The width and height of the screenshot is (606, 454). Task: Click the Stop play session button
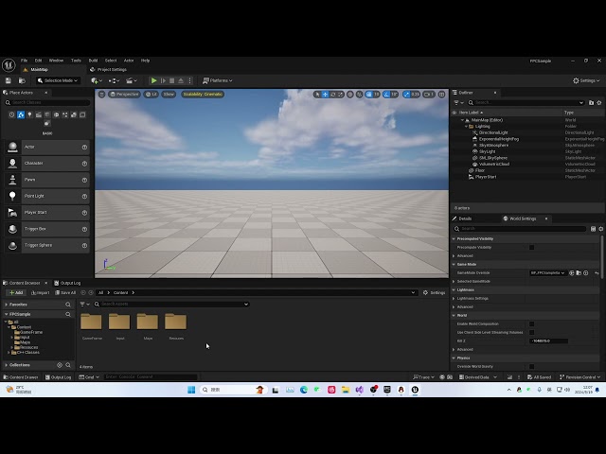pos(172,80)
